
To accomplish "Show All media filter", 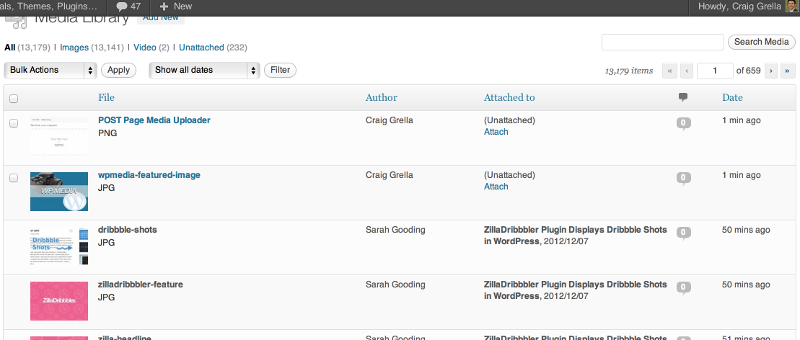I will tap(9, 48).
